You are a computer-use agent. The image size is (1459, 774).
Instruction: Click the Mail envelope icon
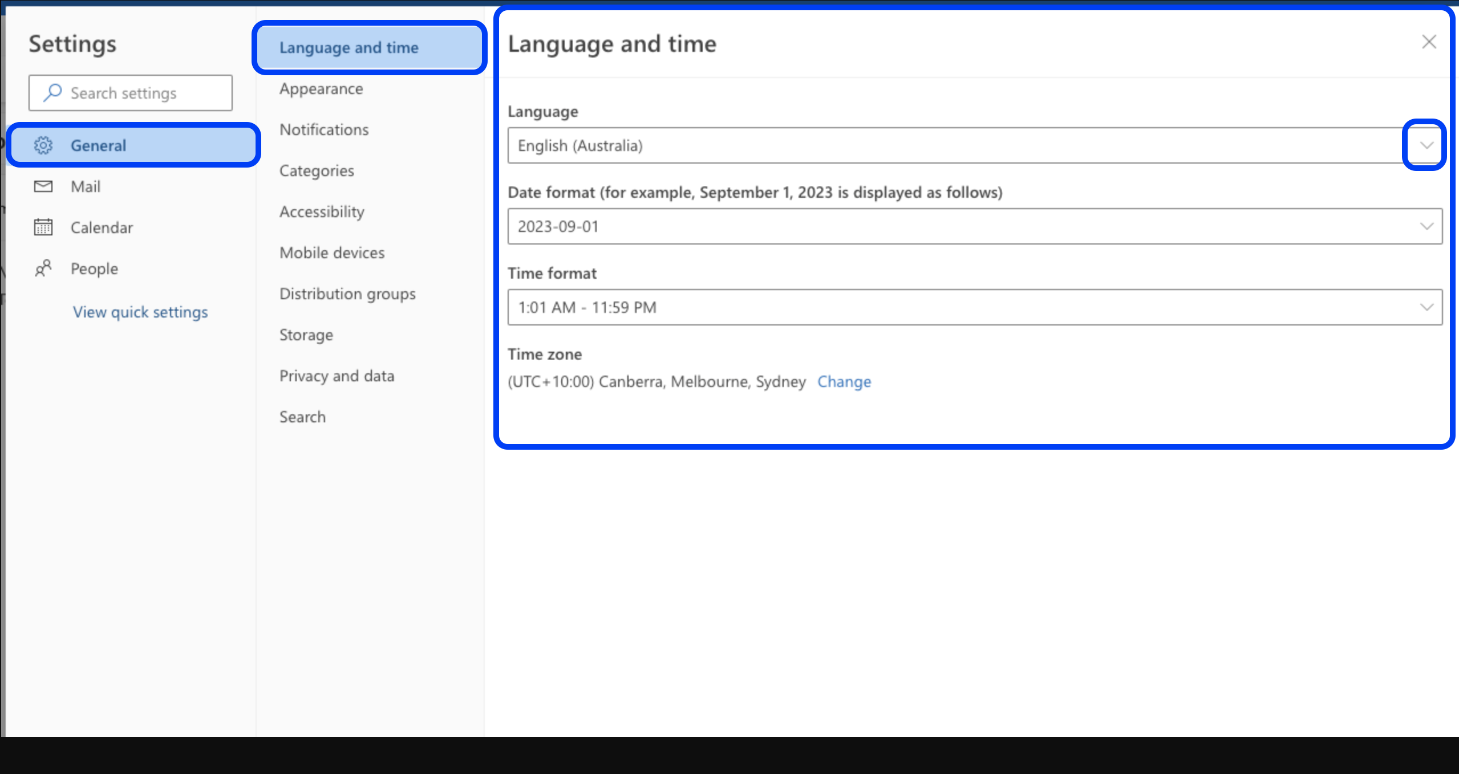click(x=43, y=186)
